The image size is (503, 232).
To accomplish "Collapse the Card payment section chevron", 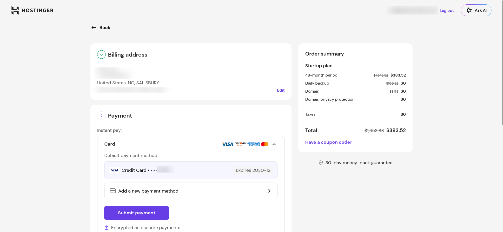I will [274, 144].
